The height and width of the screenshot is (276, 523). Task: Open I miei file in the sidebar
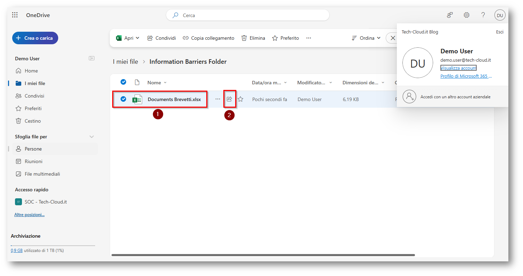pyautogui.click(x=35, y=83)
